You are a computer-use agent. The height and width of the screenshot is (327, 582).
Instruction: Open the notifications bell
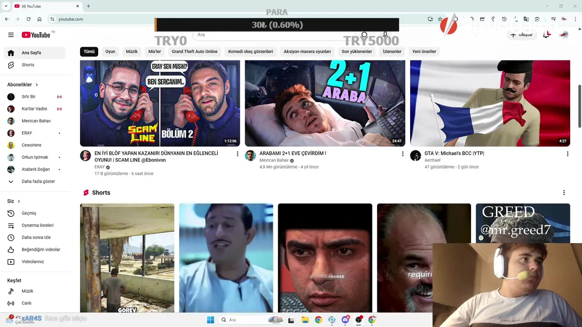(x=547, y=35)
